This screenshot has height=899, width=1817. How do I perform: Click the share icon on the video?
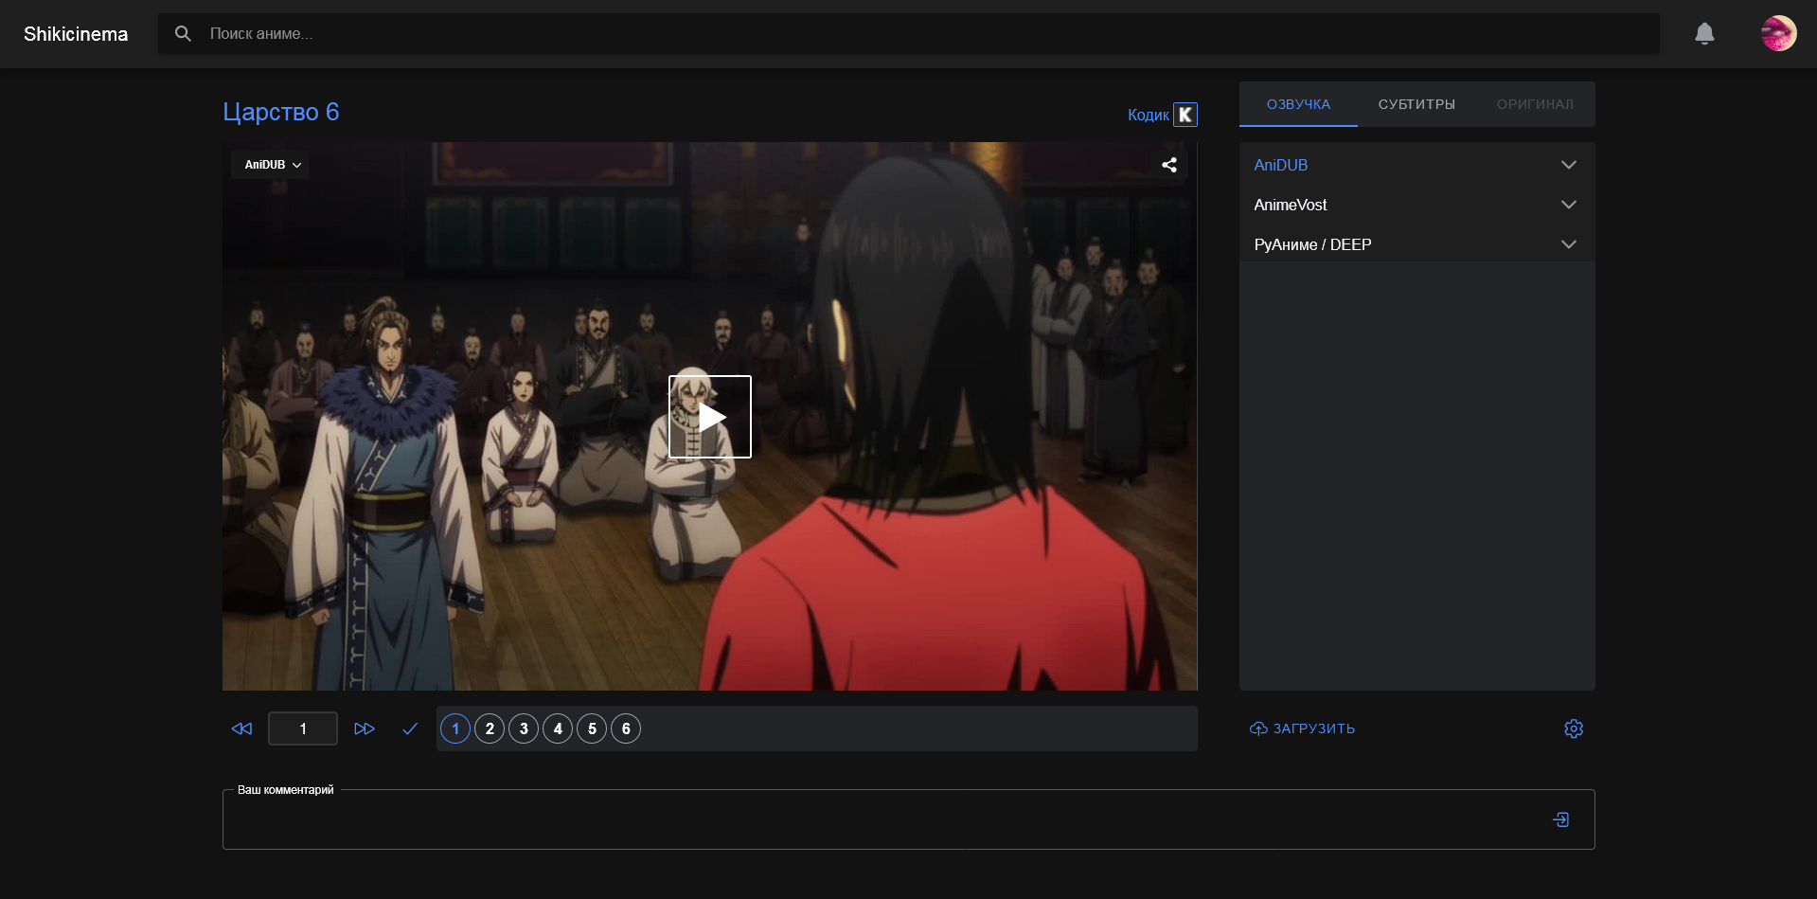point(1169,165)
